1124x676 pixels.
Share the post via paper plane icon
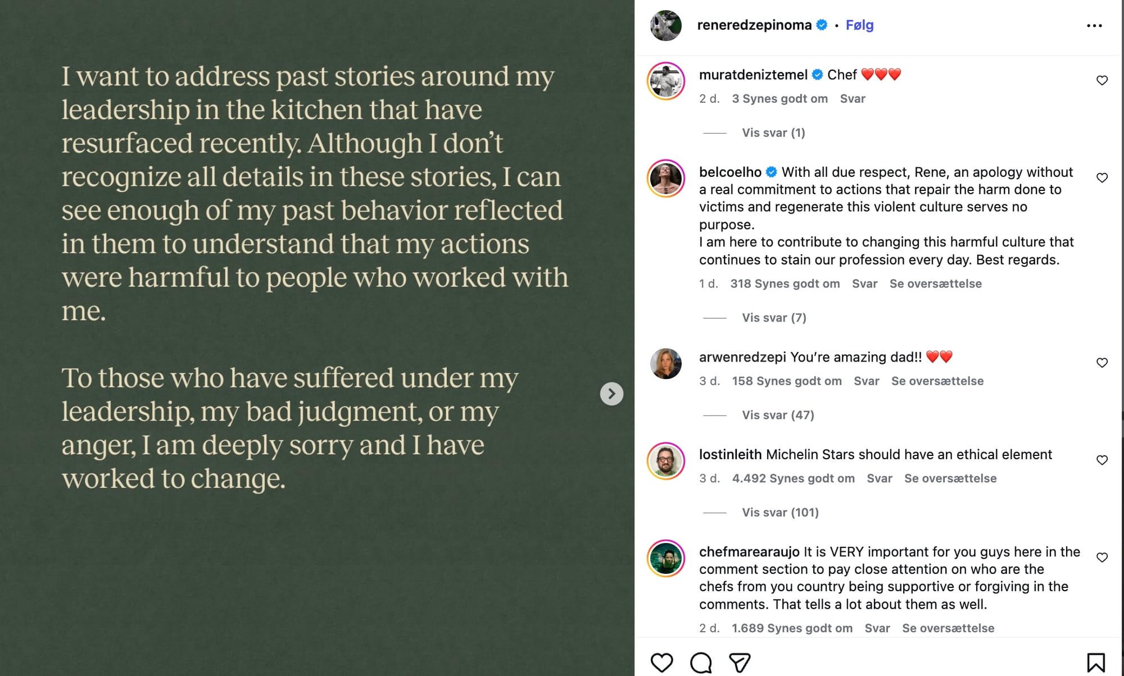pos(740,663)
